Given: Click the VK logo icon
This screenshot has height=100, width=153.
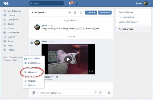Looking at the screenshot, I should pos(6,3).
